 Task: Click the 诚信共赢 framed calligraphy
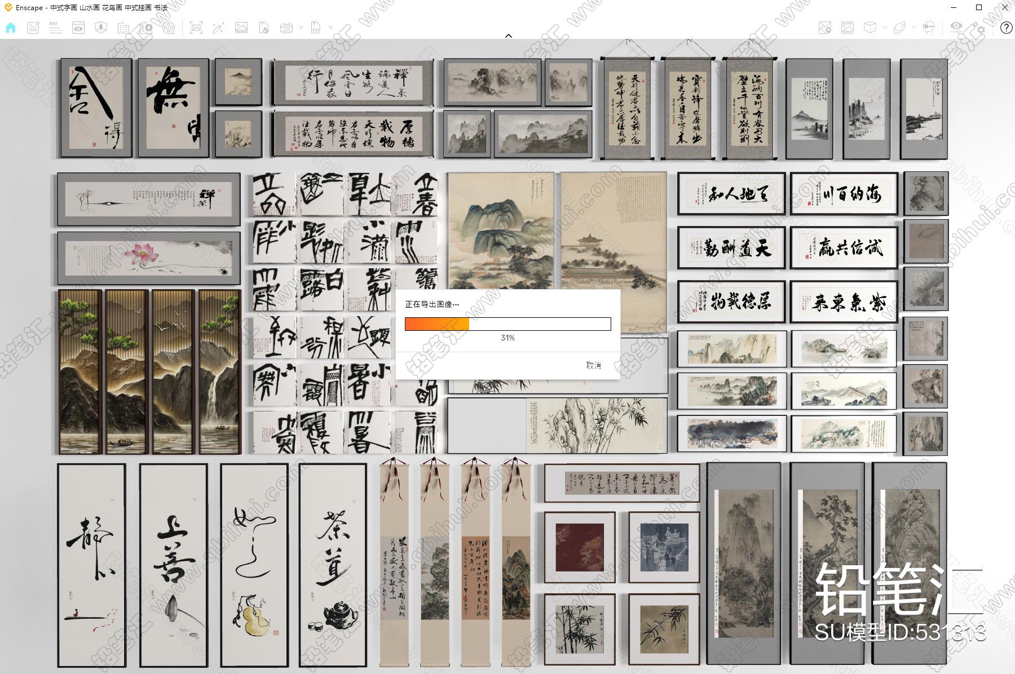(x=844, y=247)
